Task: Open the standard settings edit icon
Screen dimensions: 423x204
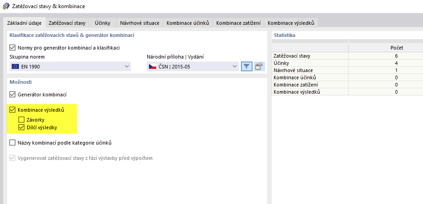Action: [x=259, y=67]
